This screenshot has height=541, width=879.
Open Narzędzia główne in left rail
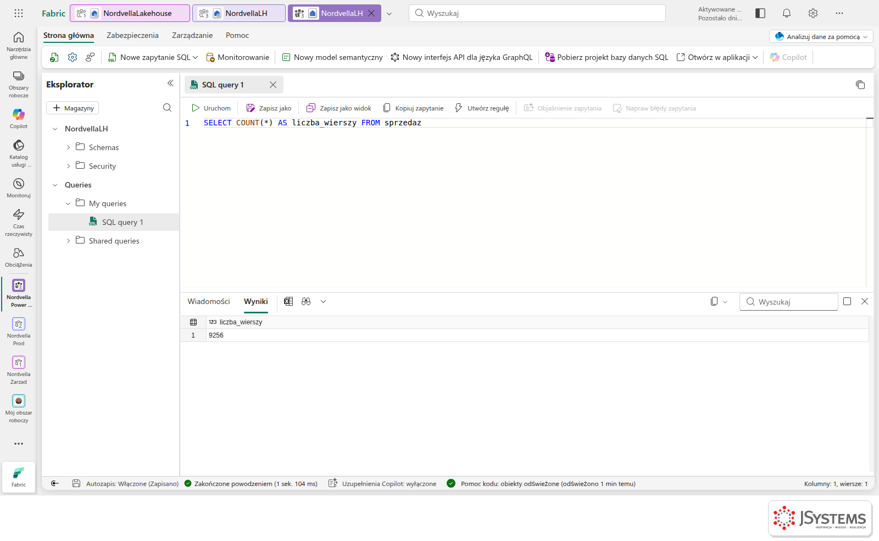19,45
